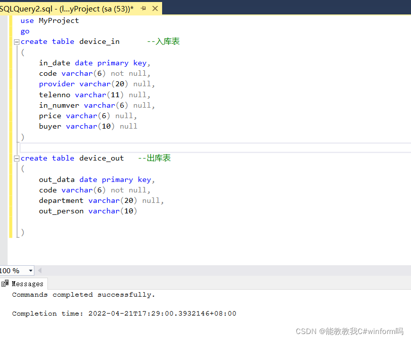Click 'not null' on the device_out code line
411x340 pixels.
129,190
